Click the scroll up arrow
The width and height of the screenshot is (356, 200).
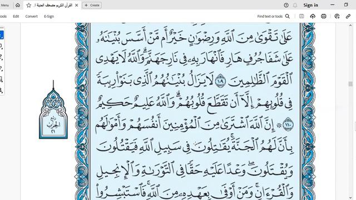350,26
